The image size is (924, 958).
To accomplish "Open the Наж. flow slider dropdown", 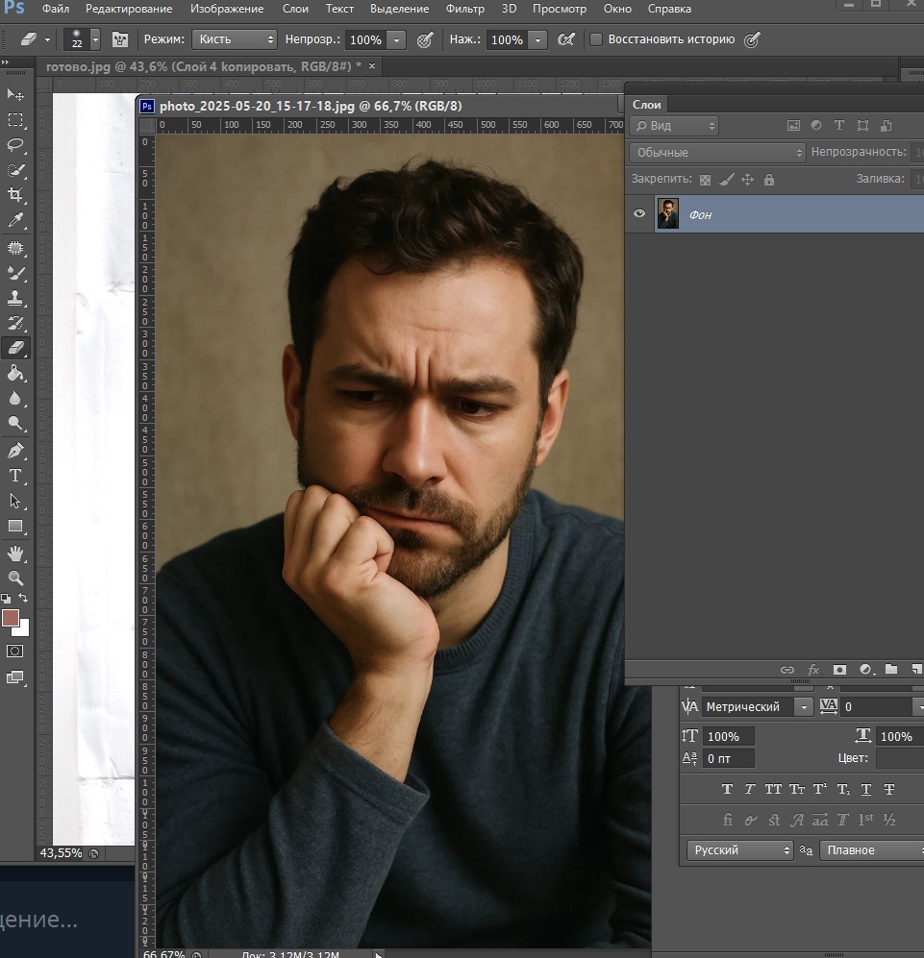I will [537, 39].
